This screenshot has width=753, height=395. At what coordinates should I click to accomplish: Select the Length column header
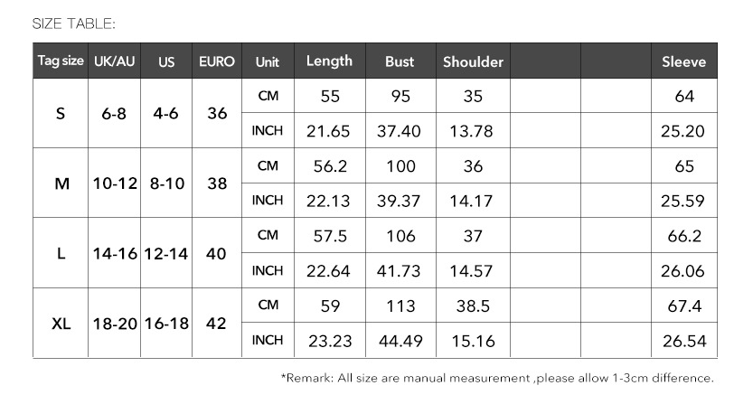click(329, 61)
